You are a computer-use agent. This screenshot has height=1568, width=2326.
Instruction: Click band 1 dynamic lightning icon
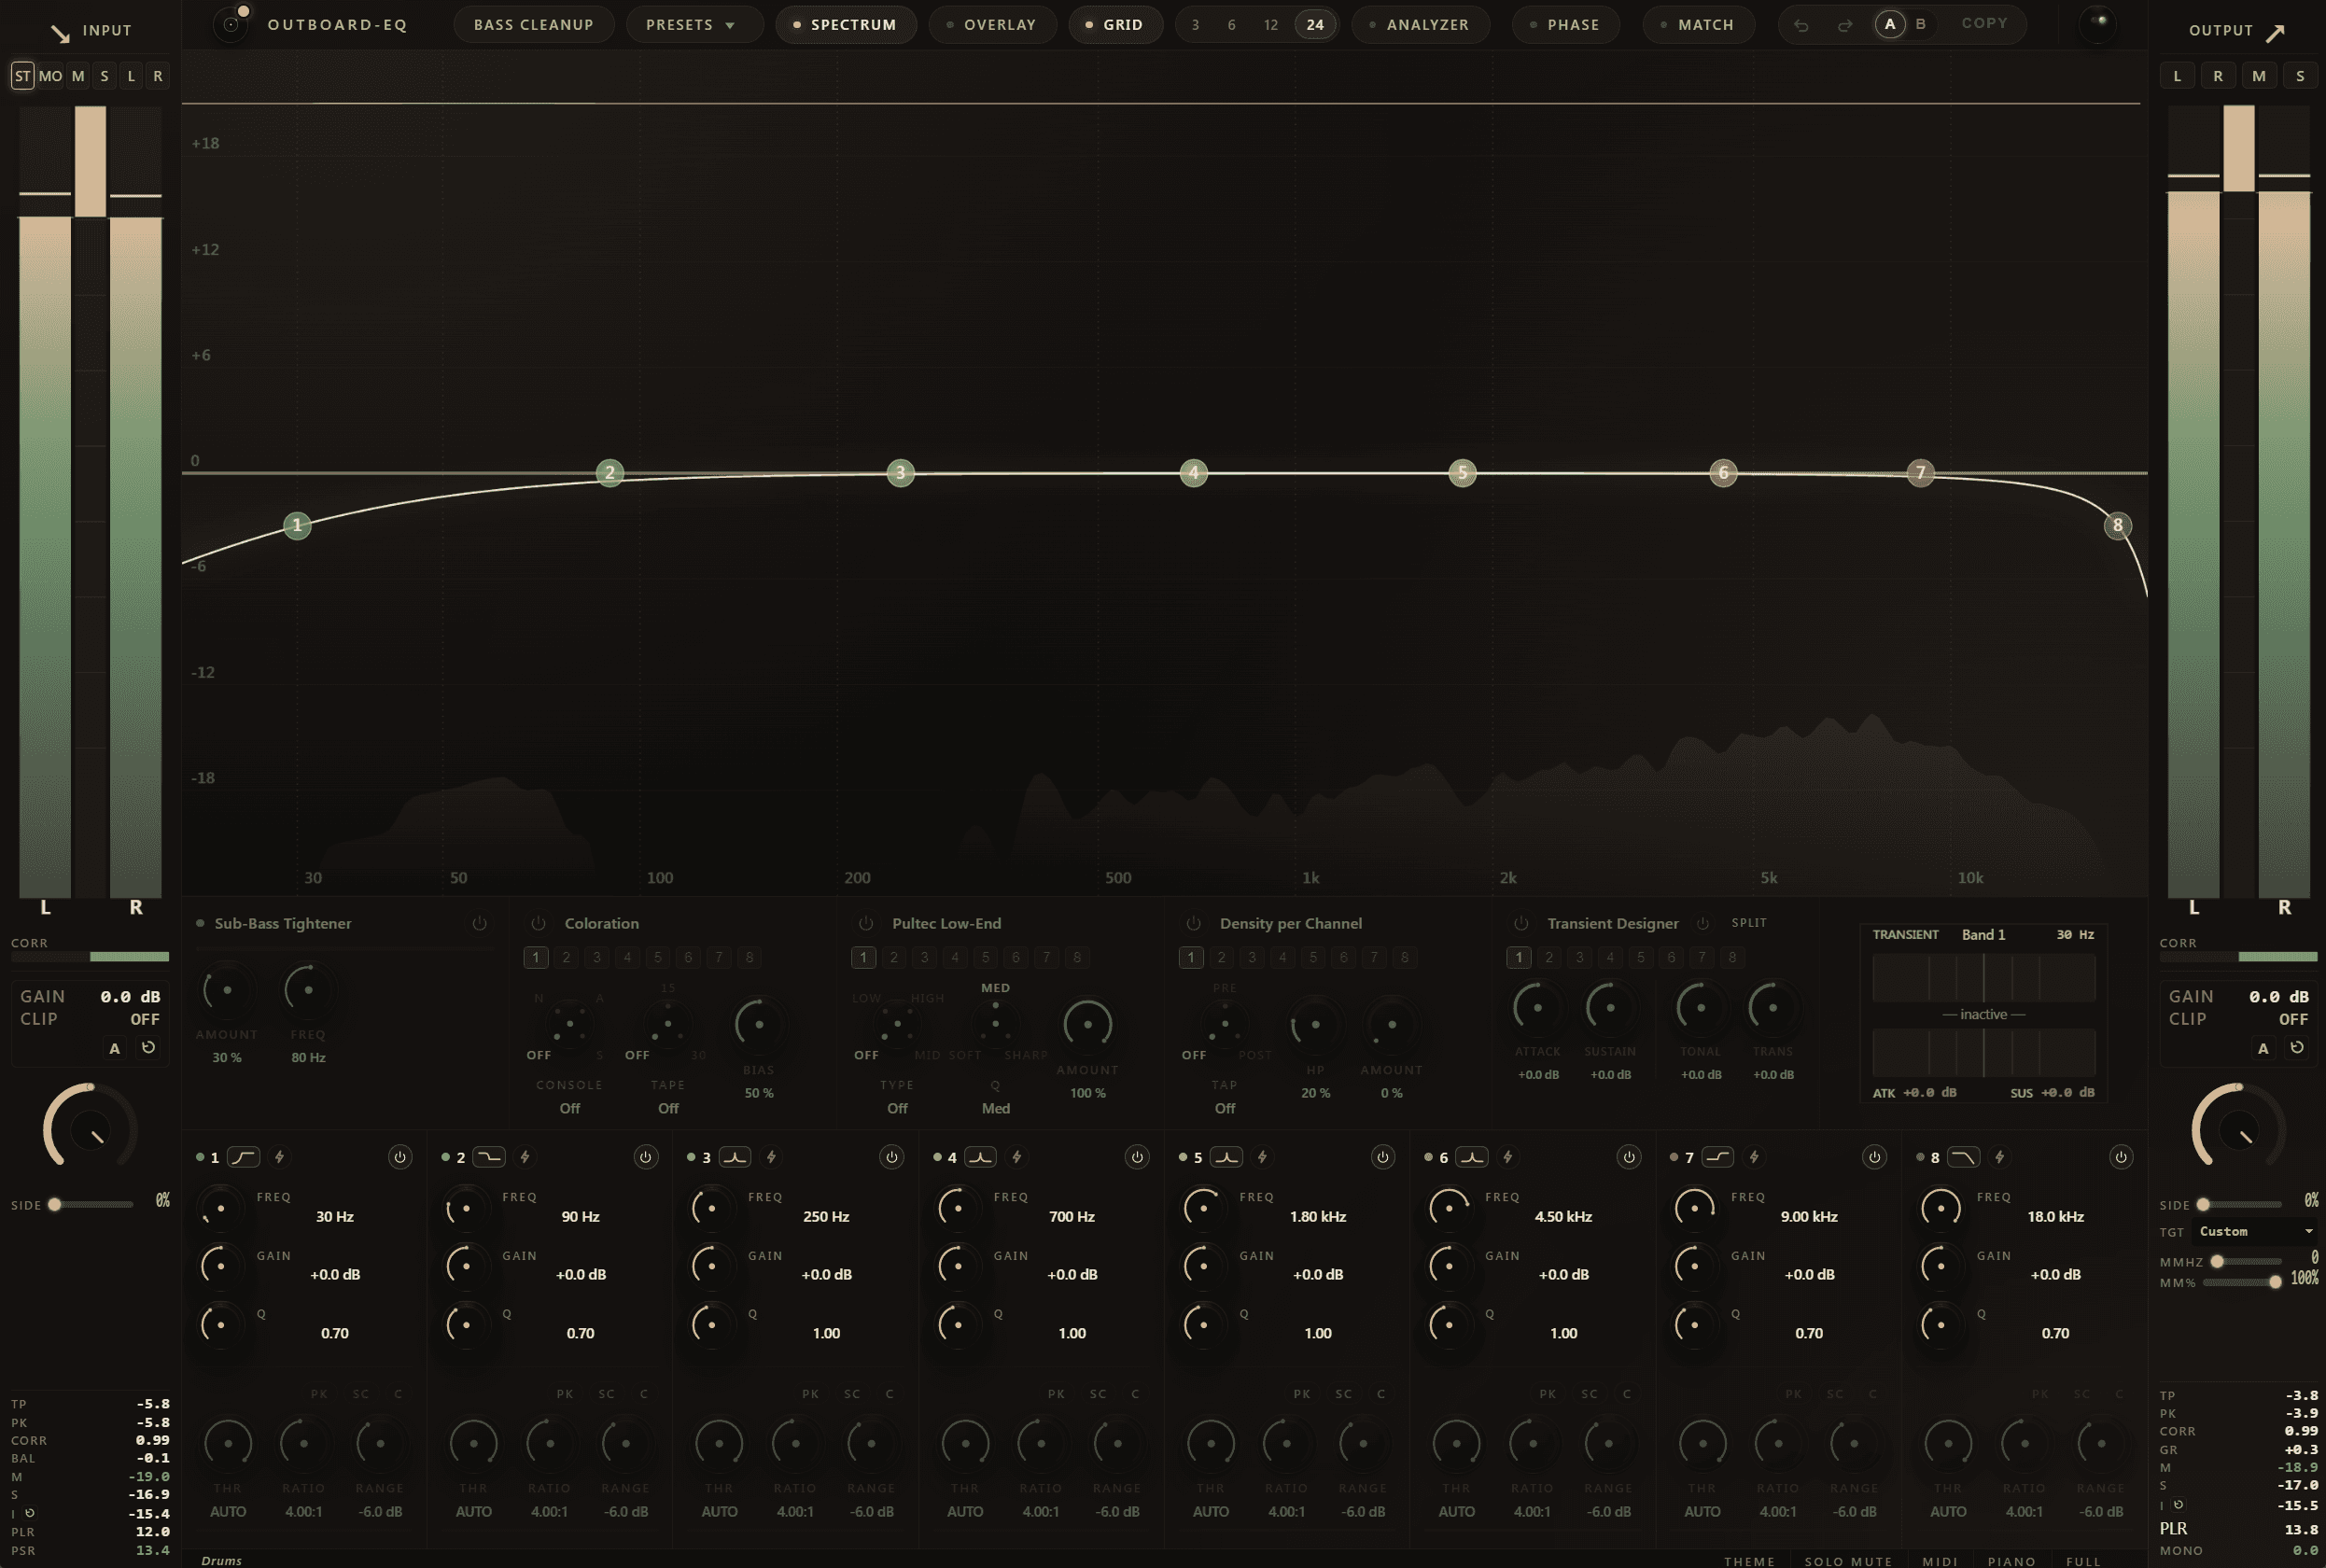pos(279,1157)
